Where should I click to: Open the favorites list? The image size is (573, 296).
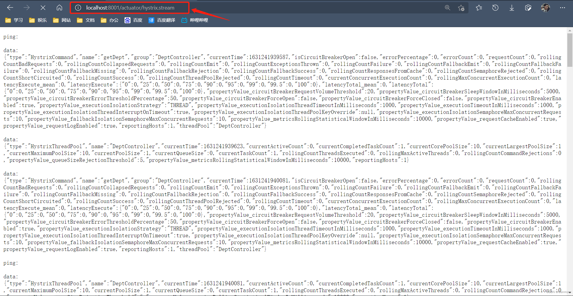coord(479,8)
